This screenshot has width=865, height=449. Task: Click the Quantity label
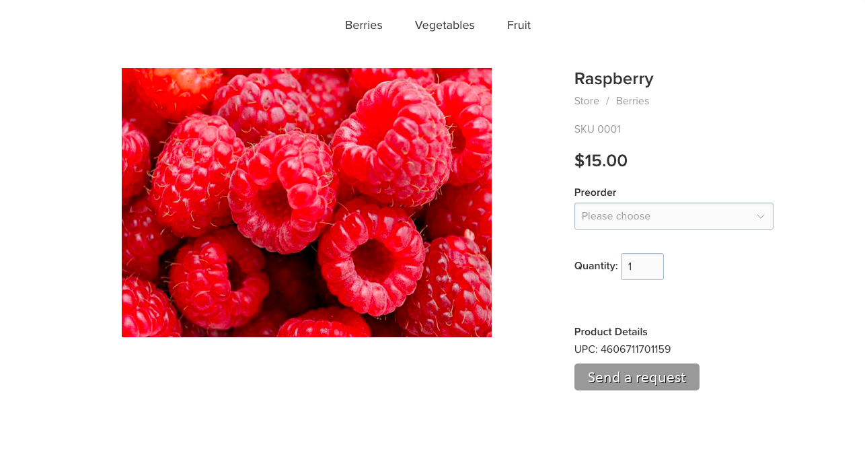596,266
